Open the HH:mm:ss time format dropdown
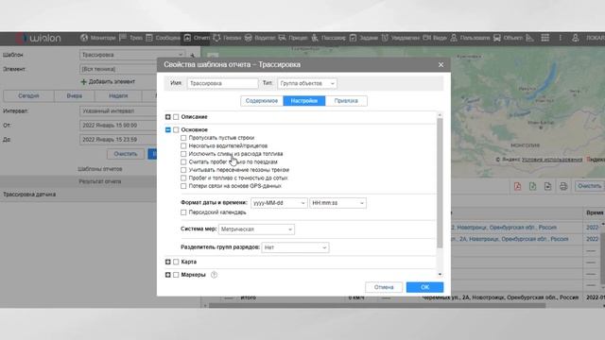The width and height of the screenshot is (605, 340). [337, 203]
